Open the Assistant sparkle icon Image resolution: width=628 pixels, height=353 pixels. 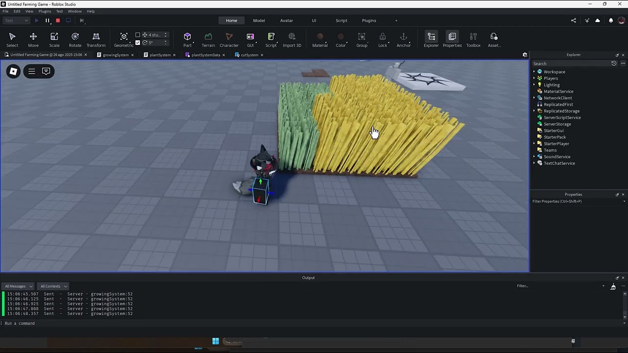587,21
